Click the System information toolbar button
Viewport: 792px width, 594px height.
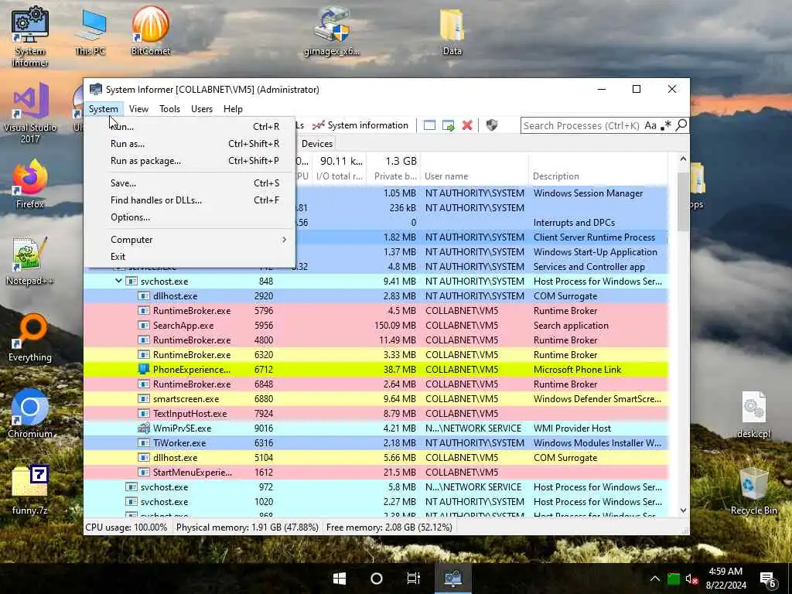[360, 125]
